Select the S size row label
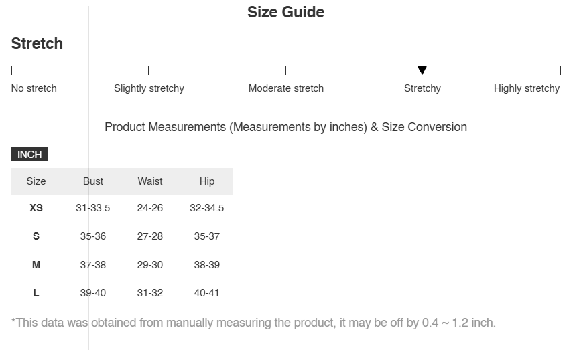This screenshot has height=350, width=577. pyautogui.click(x=36, y=236)
